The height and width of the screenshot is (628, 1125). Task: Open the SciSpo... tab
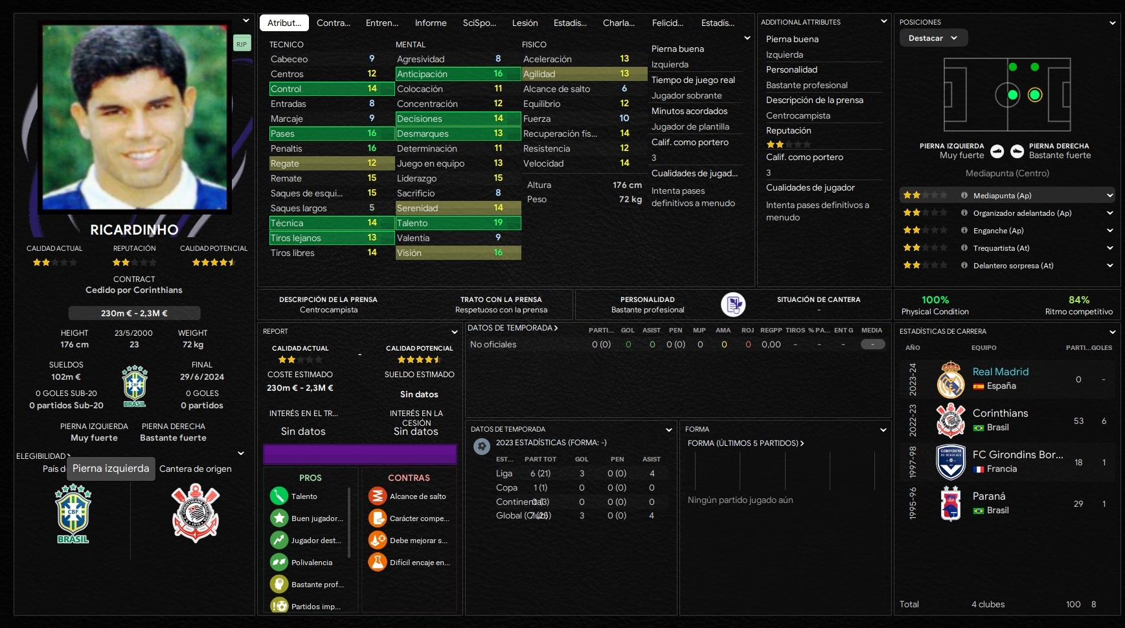coord(479,23)
